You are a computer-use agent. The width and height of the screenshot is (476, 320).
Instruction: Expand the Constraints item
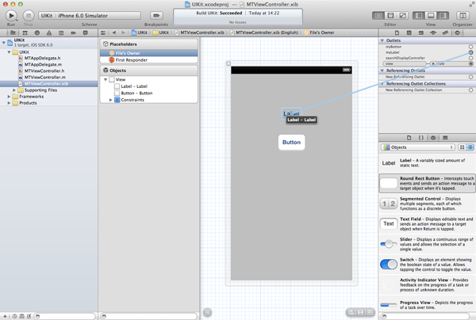(111, 100)
